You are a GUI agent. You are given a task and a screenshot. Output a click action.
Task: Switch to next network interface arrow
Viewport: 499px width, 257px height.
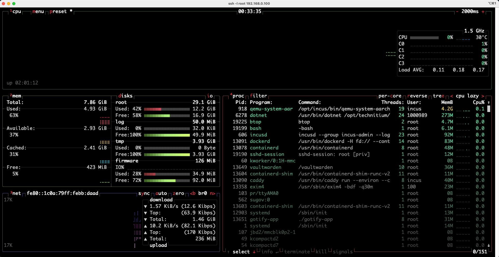click(x=212, y=193)
